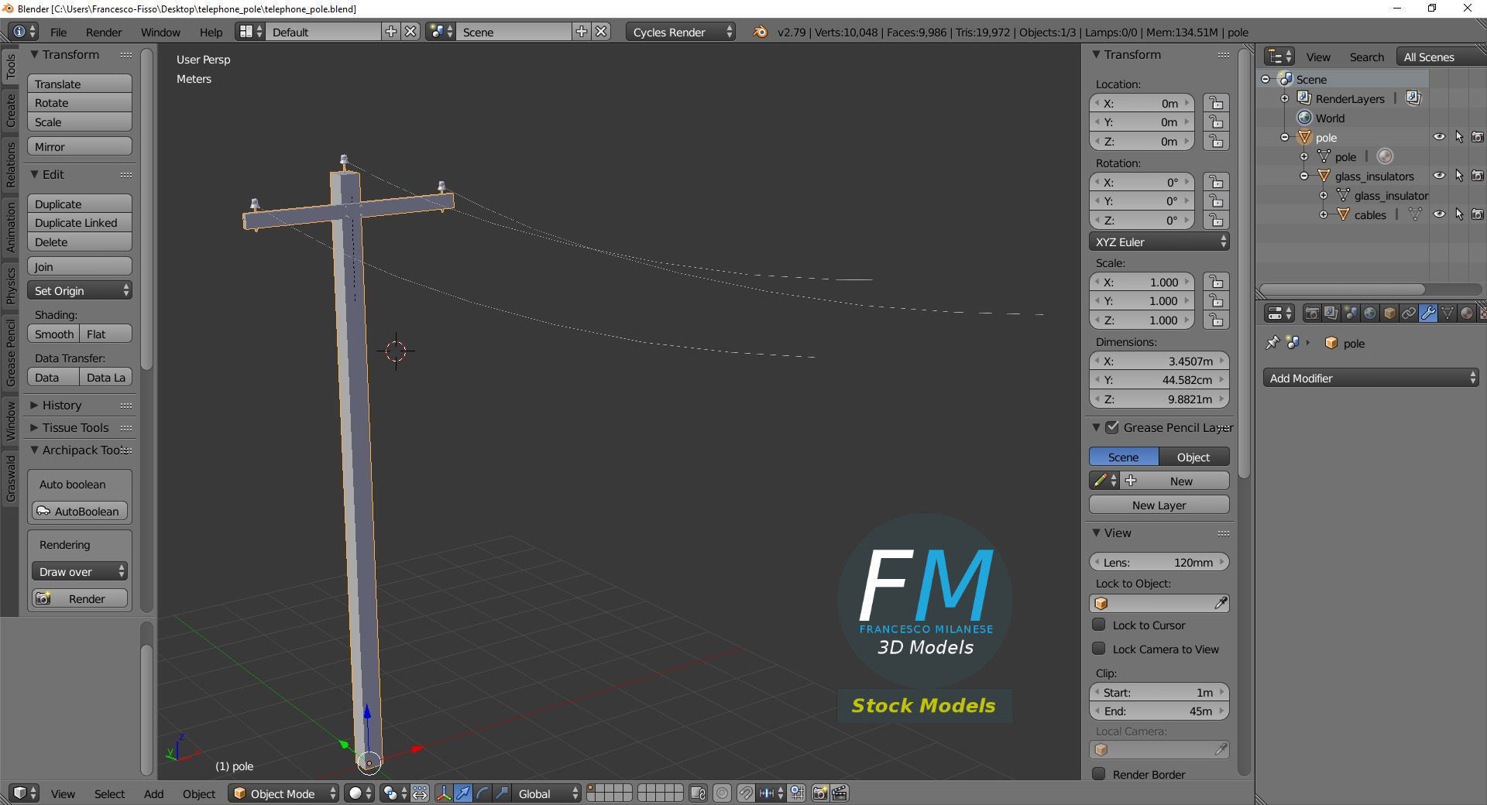Click the Translate button

coord(79,84)
